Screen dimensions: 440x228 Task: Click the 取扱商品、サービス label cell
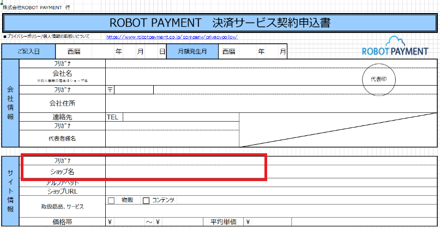point(62,207)
